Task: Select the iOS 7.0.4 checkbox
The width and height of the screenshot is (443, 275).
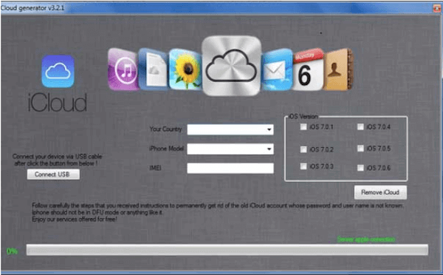Action: click(x=360, y=126)
